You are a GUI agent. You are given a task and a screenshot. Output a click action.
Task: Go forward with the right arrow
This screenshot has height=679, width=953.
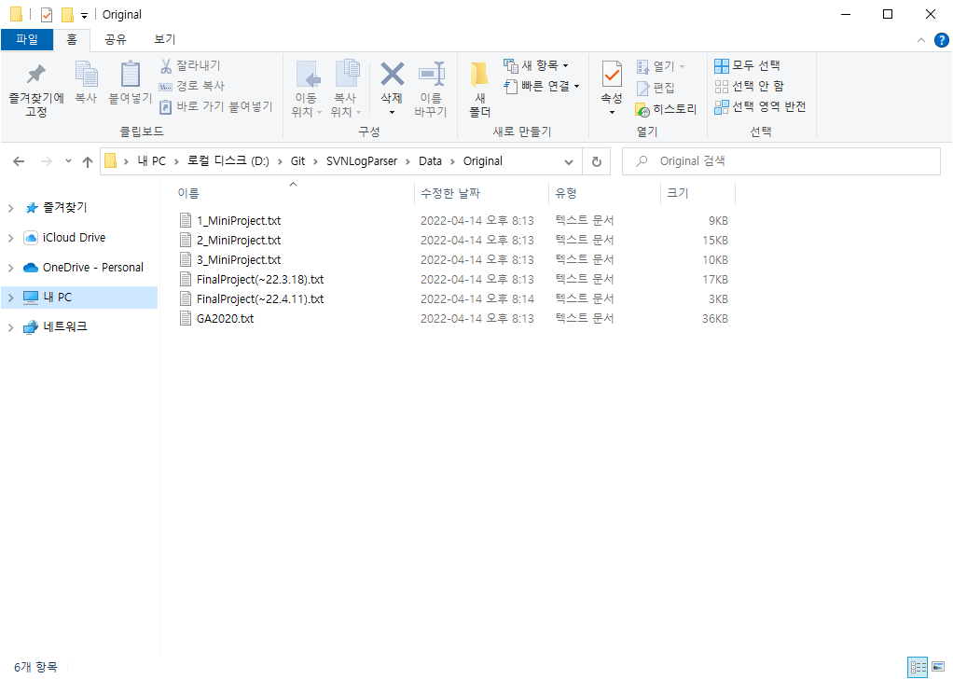47,161
